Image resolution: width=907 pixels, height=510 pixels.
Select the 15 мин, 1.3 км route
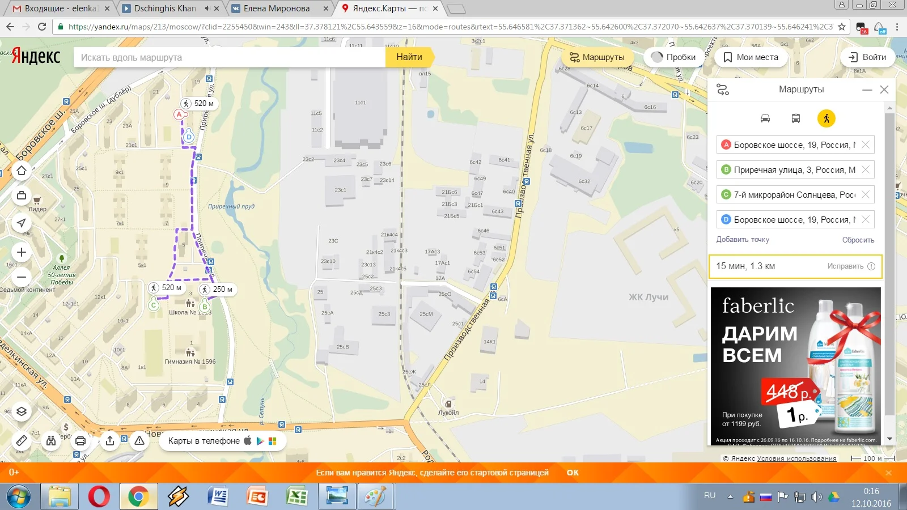[x=795, y=266]
